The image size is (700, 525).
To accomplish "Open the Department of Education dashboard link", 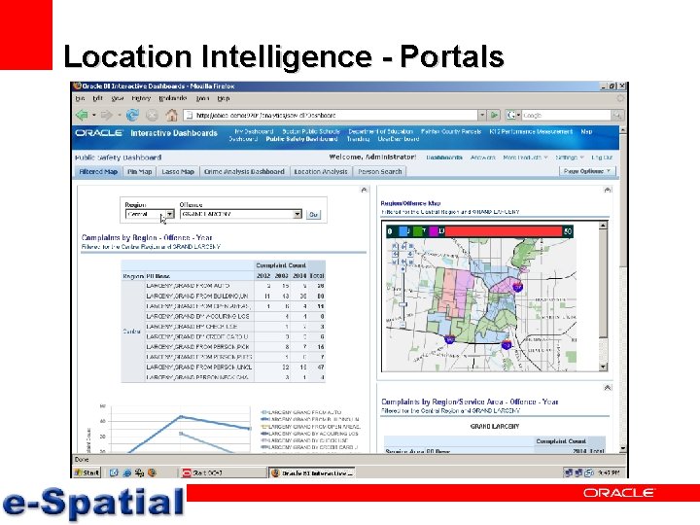I will point(380,131).
